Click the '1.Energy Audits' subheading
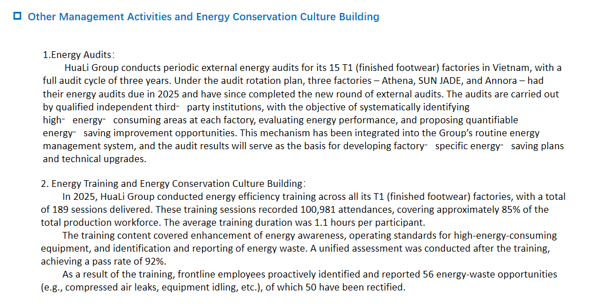Viewport: 616px width, 304px height. click(79, 55)
